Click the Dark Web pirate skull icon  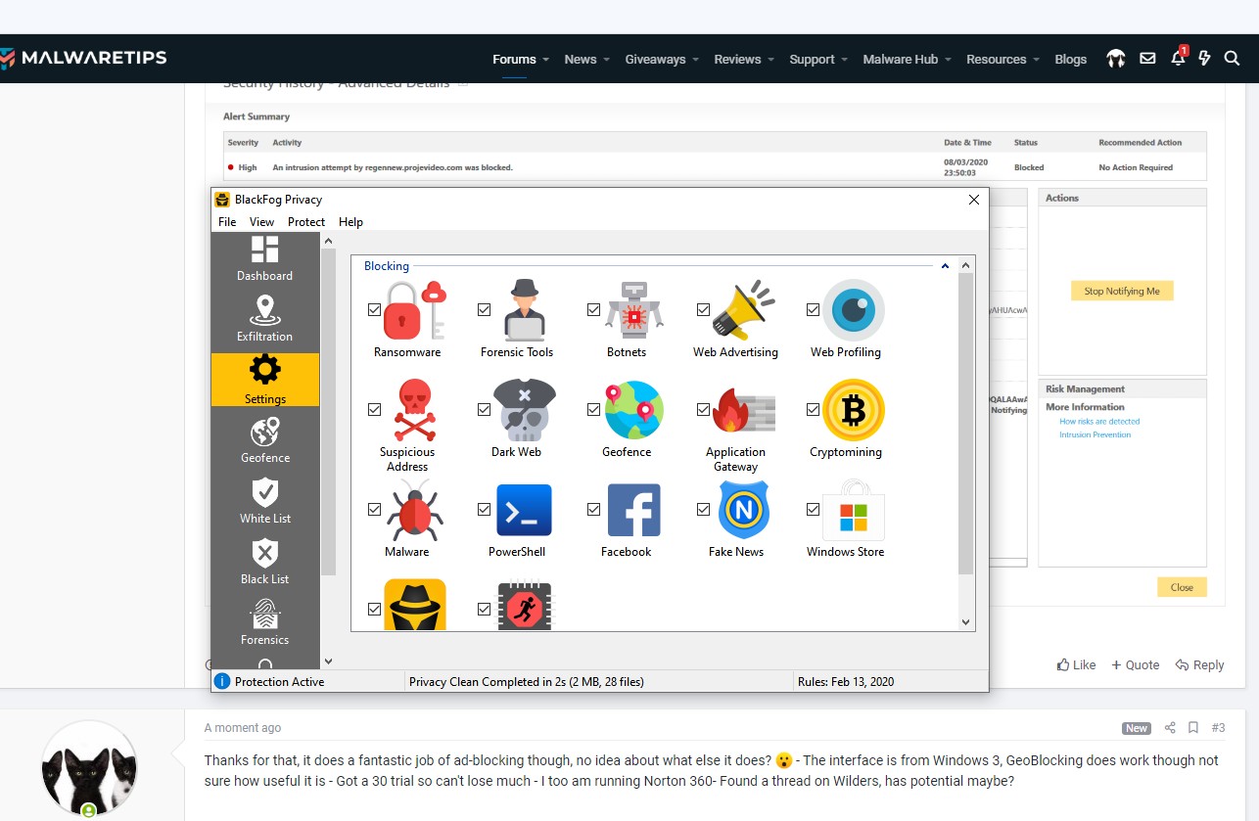click(x=524, y=410)
